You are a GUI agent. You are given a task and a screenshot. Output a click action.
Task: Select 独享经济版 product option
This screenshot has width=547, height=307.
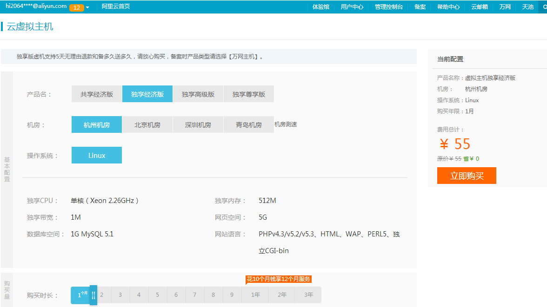pos(147,94)
